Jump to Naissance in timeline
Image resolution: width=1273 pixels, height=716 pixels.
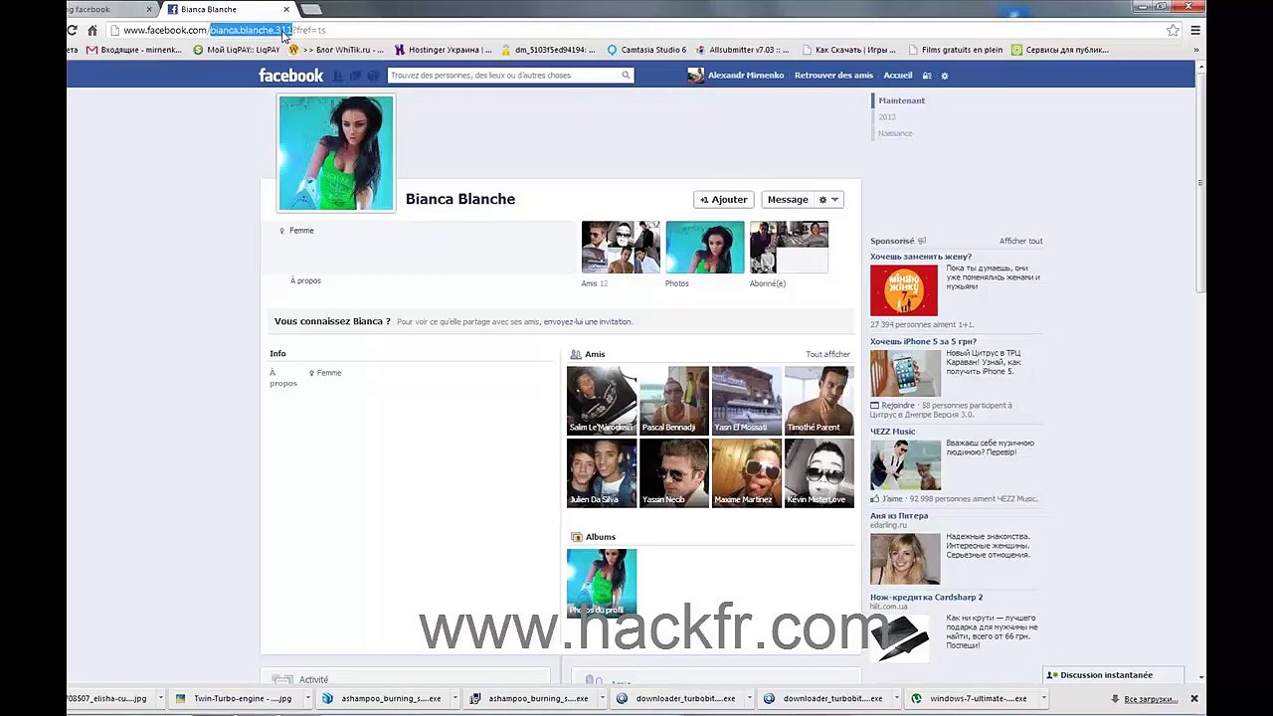(895, 133)
